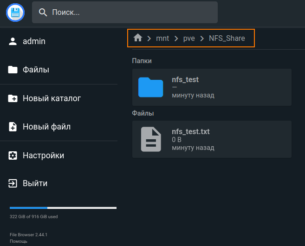Screen dimensions: 305x246
Task: Open Настройки gear icon
Action: pyautogui.click(x=13, y=155)
